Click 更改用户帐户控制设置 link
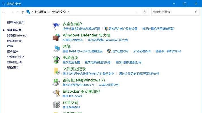 (123, 29)
